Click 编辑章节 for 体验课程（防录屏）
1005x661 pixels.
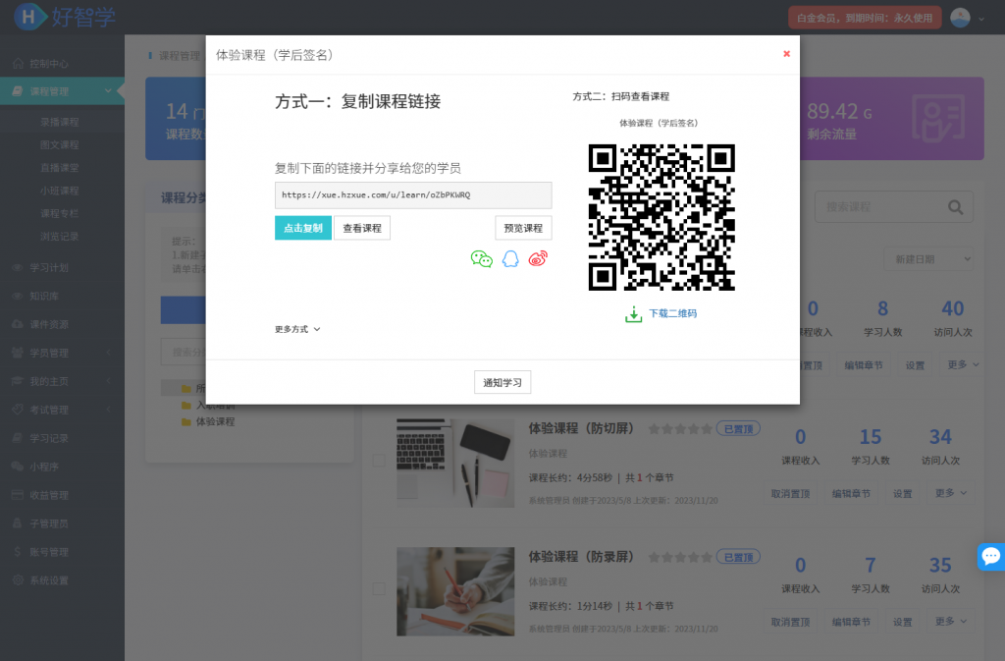point(851,622)
